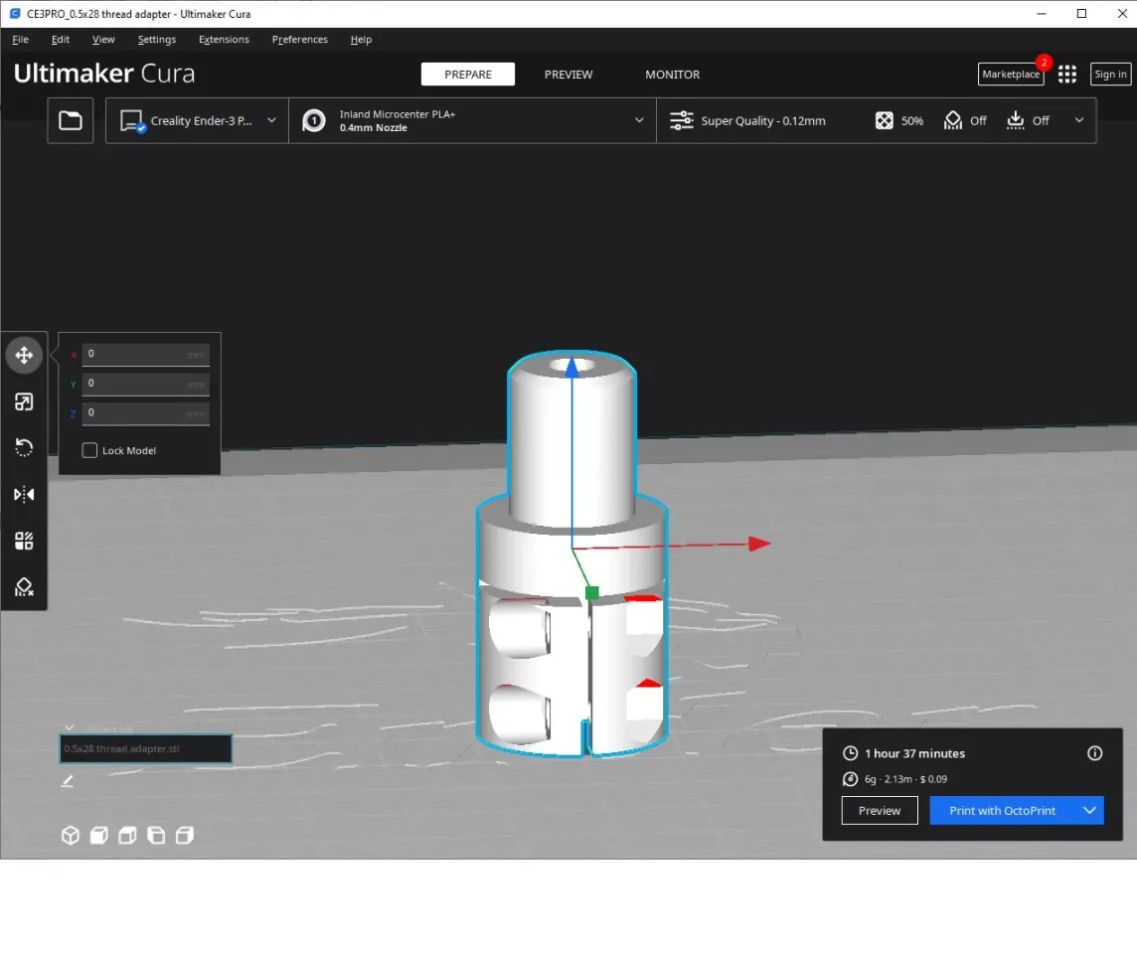
Task: Select 0.5x28 thread adapter.stl in object list
Action: (146, 749)
